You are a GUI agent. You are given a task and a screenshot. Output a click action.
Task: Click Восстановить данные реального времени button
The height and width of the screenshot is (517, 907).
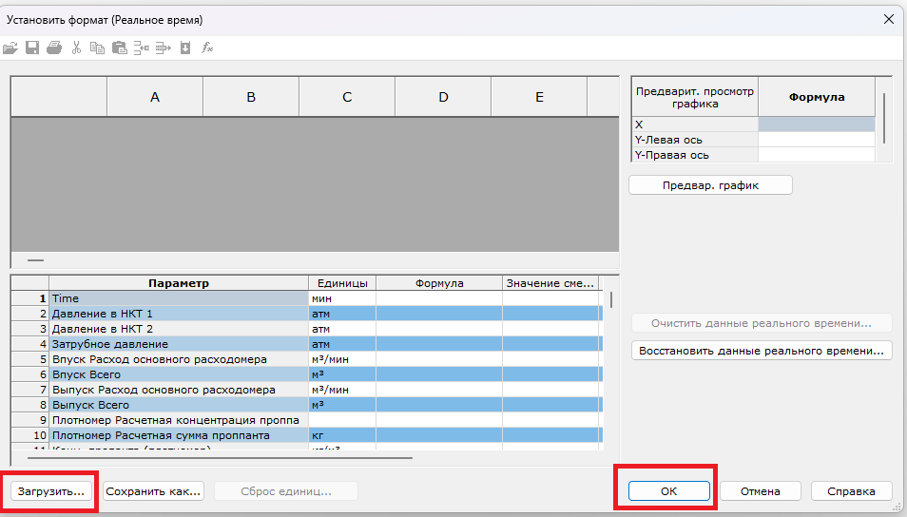[x=762, y=351]
